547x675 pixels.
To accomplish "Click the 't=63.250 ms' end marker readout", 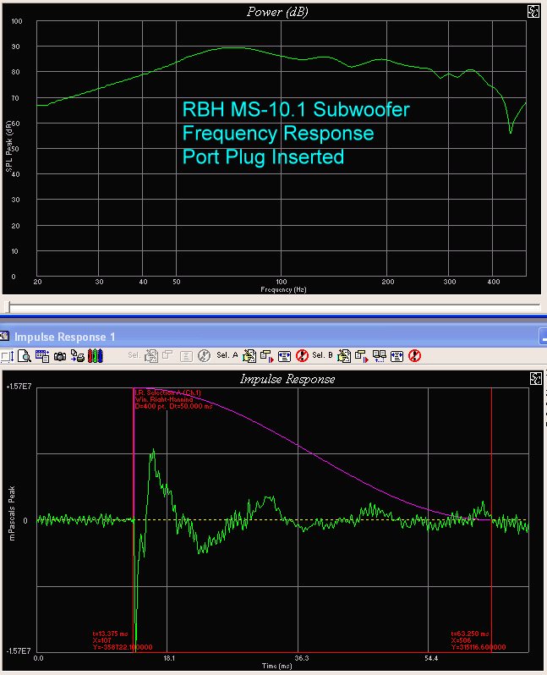I will tap(469, 634).
